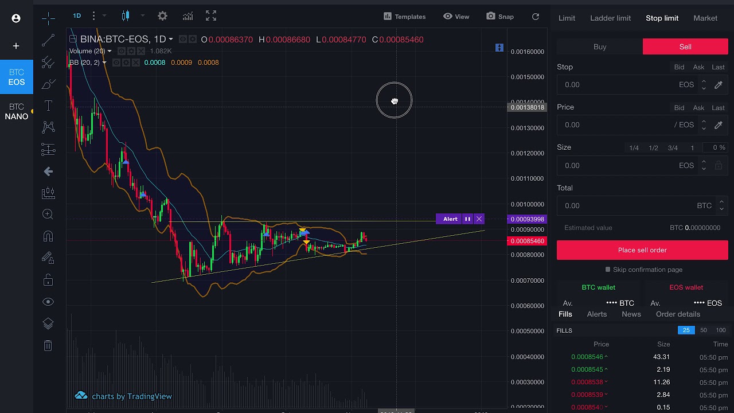Open the Order details tab
The width and height of the screenshot is (734, 413).
pyautogui.click(x=678, y=314)
